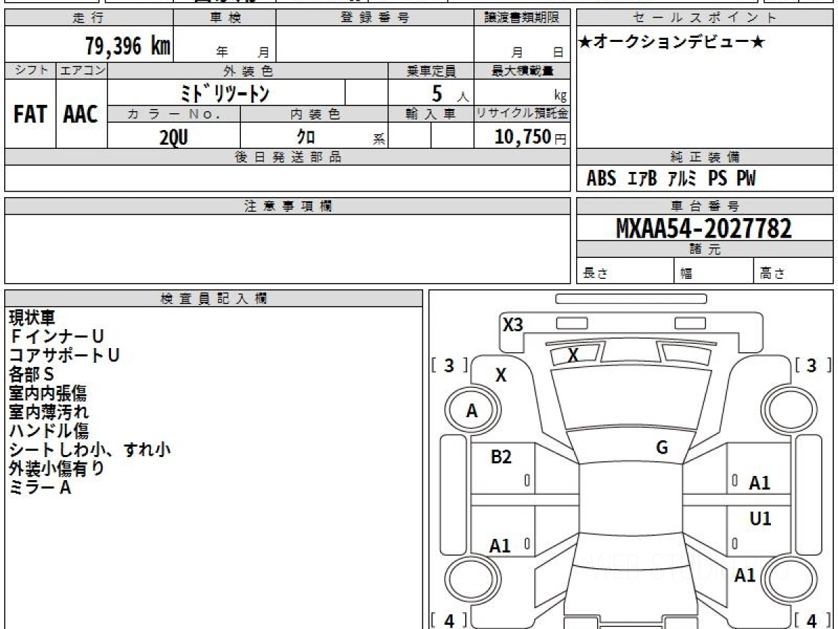
Task: Select the empty max load field showing kg
Action: [x=522, y=92]
